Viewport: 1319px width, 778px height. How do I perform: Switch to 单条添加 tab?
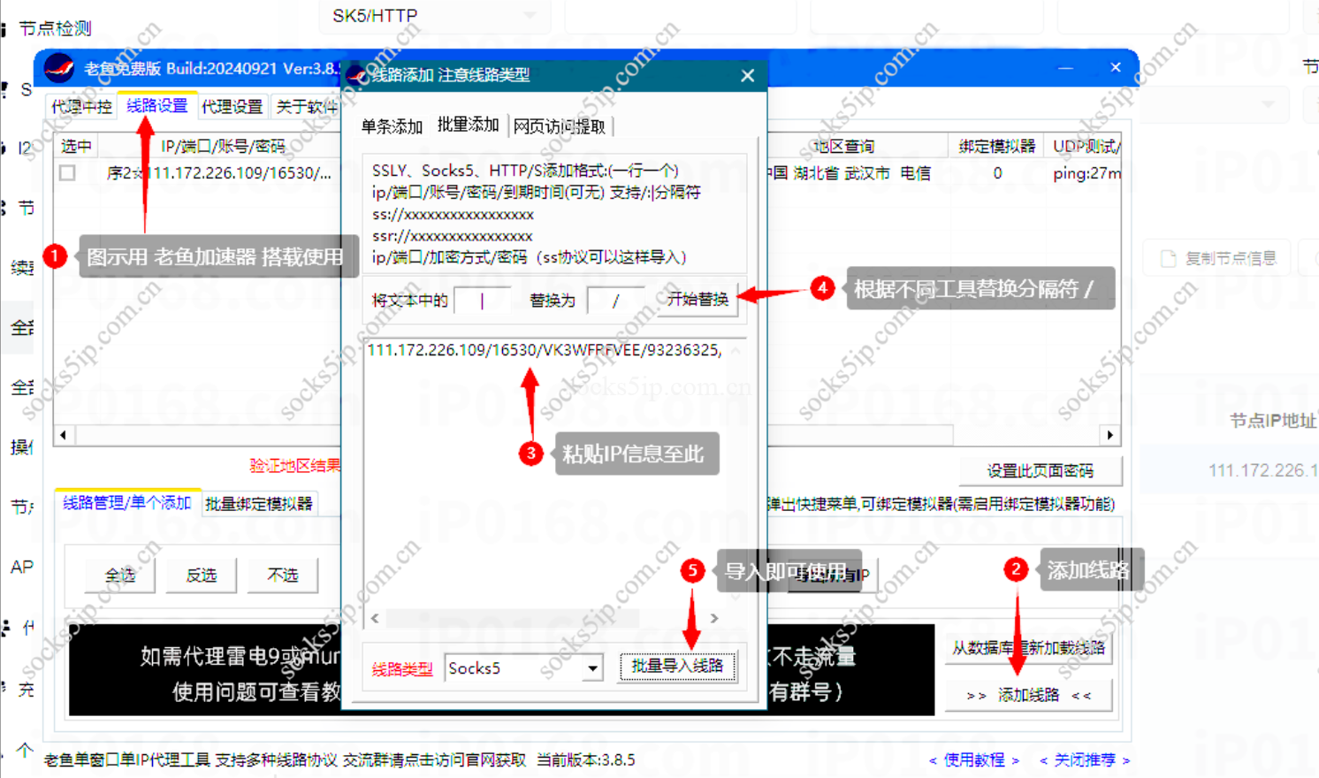point(392,126)
